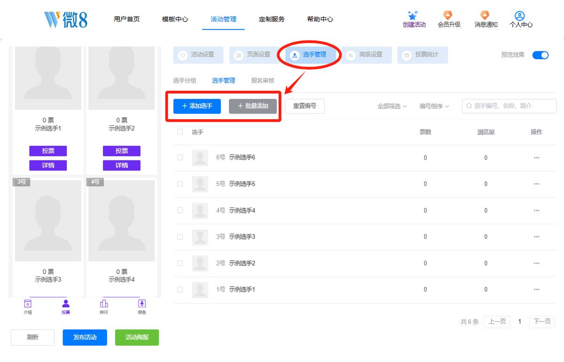This screenshot has height=362, width=564.
Task: Open the 报名审核 sub-tab
Action: tap(263, 81)
